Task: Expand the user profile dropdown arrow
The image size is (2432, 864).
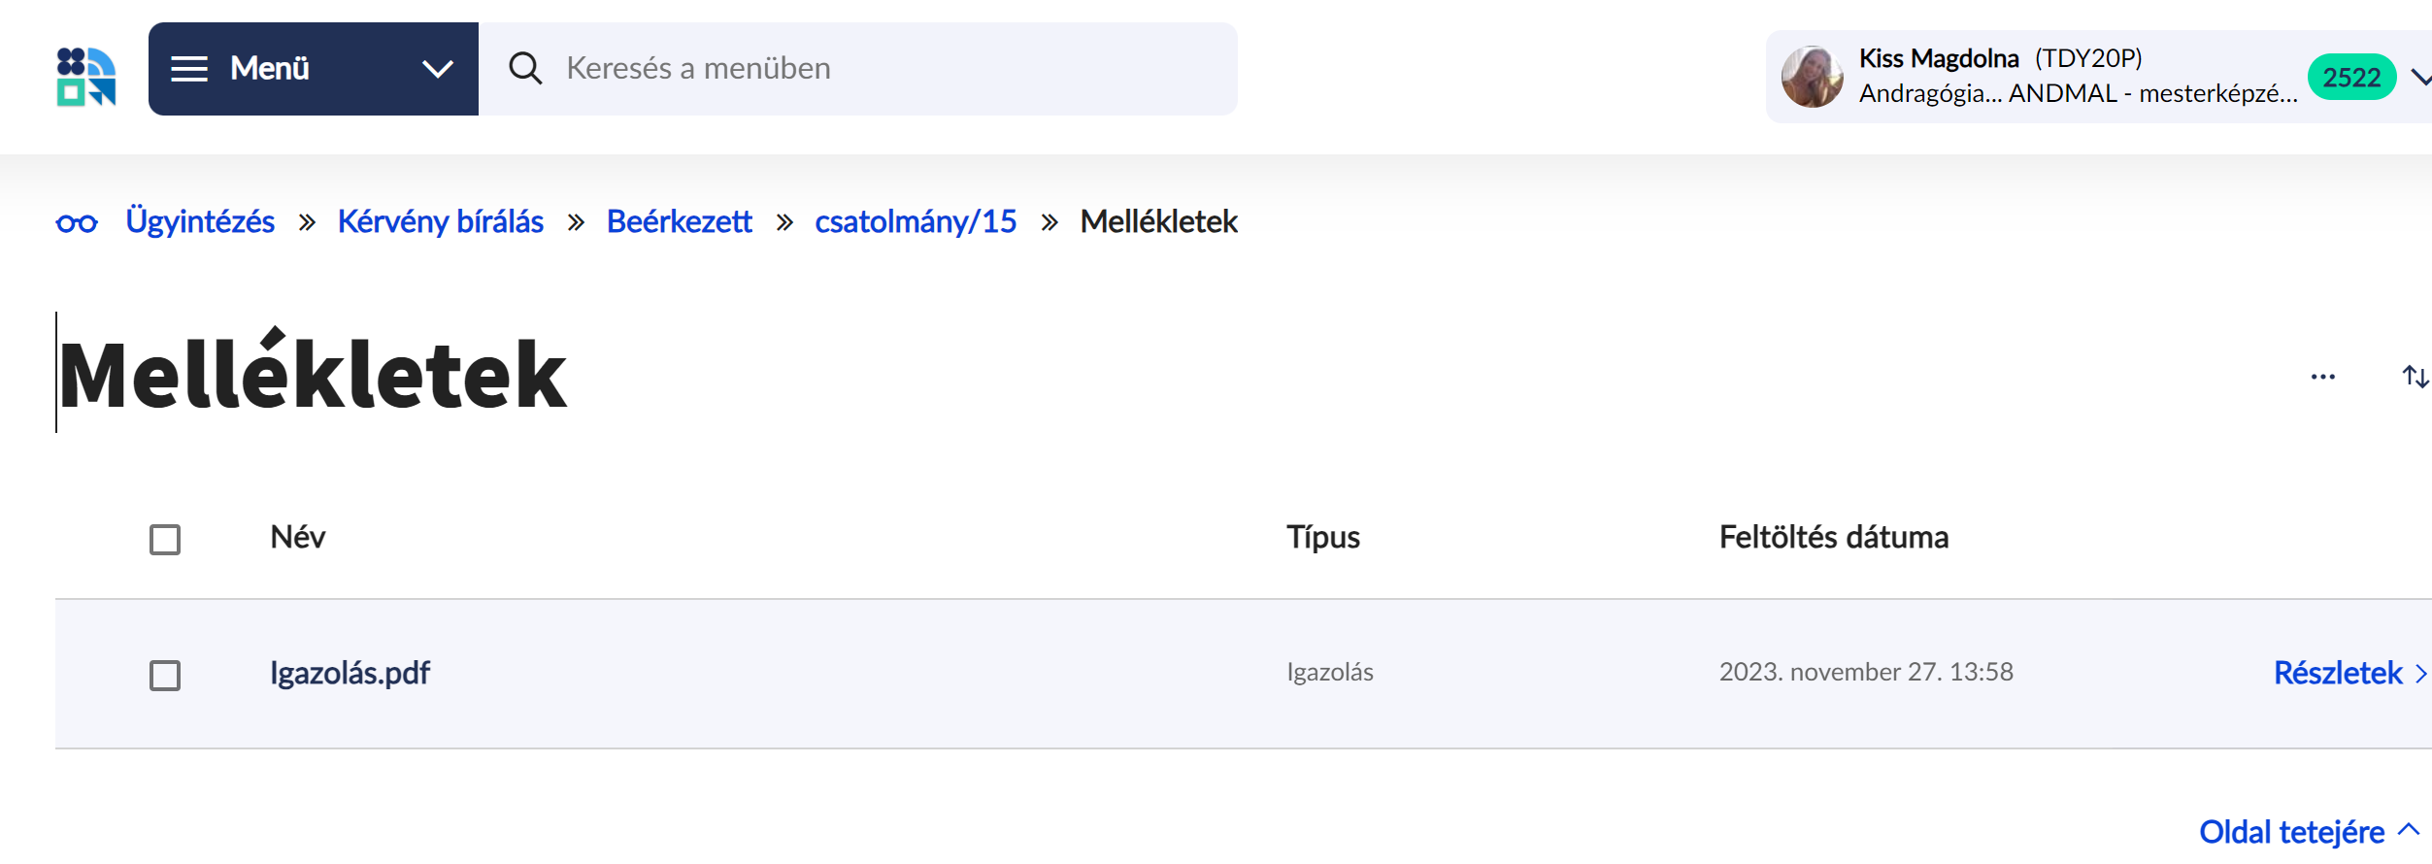Action: (2421, 78)
